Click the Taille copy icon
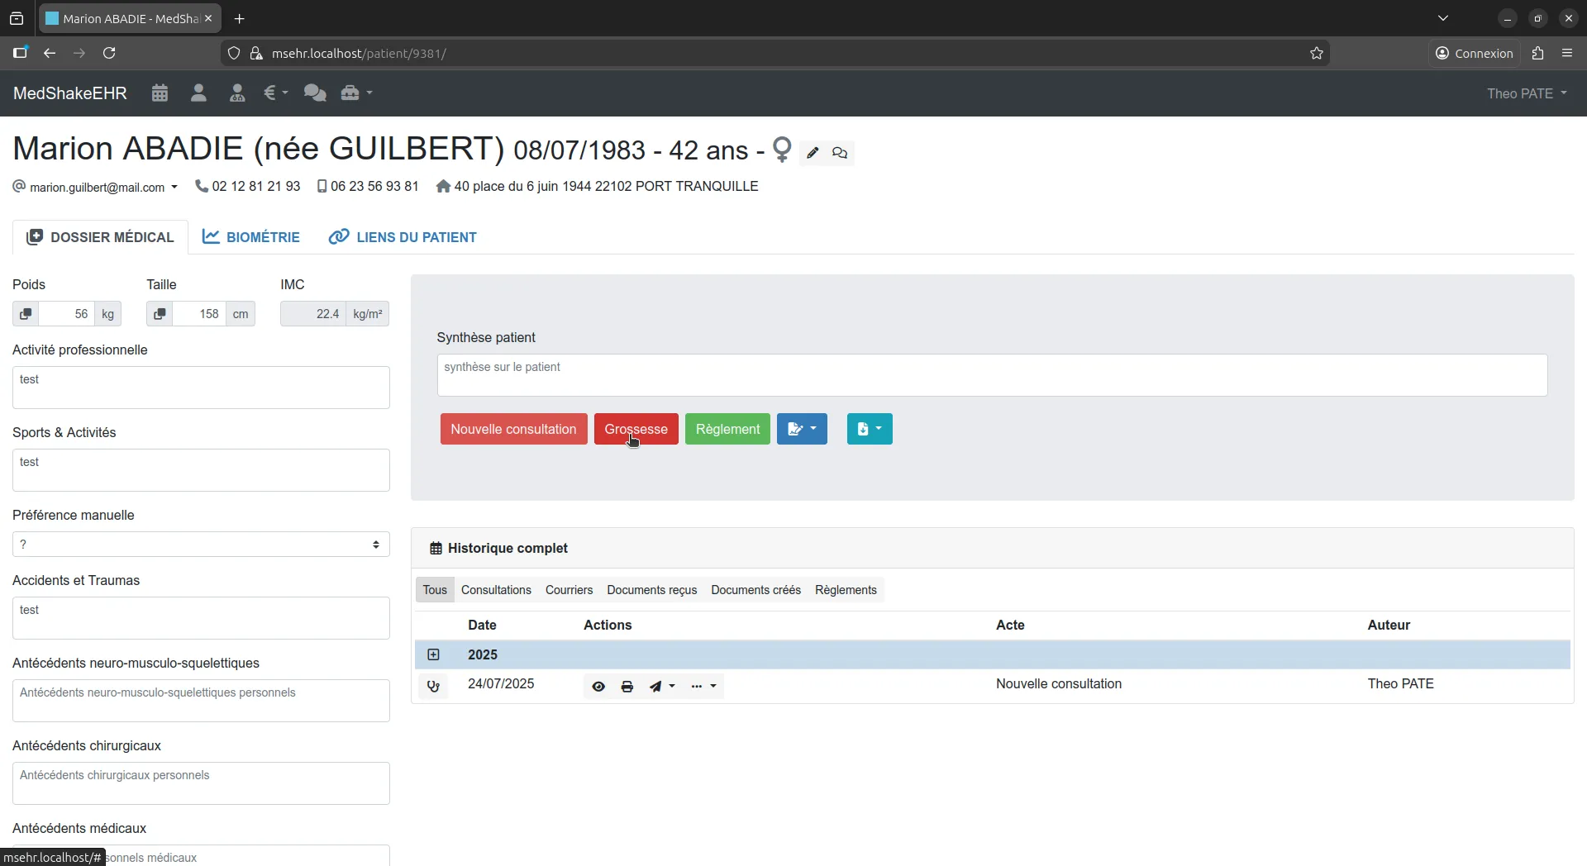 (x=160, y=314)
